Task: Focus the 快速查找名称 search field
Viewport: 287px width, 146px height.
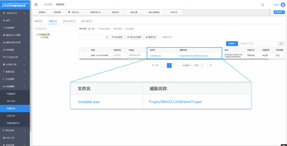Action: click(55, 29)
